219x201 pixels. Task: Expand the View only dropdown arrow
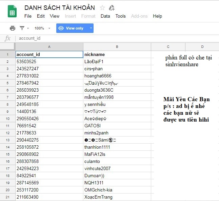[91, 28]
